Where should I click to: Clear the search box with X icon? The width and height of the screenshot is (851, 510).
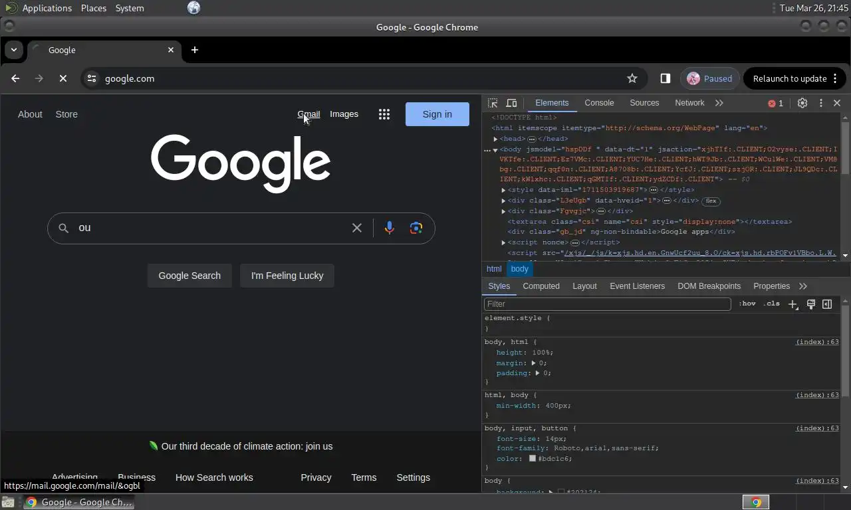pos(357,228)
